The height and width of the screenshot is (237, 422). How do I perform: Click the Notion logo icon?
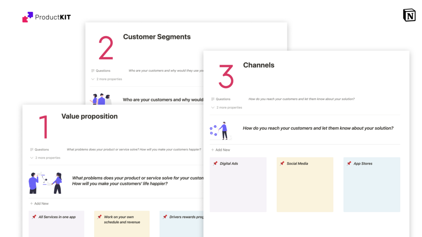point(409,15)
